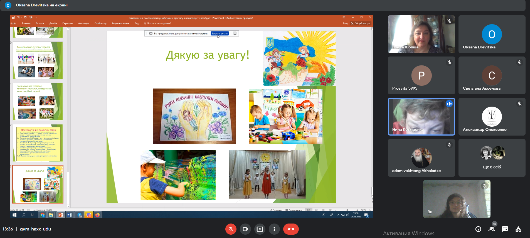Adjust the PowerPoint zoom slider
Viewport: 530px width, 238px height.
347,210
